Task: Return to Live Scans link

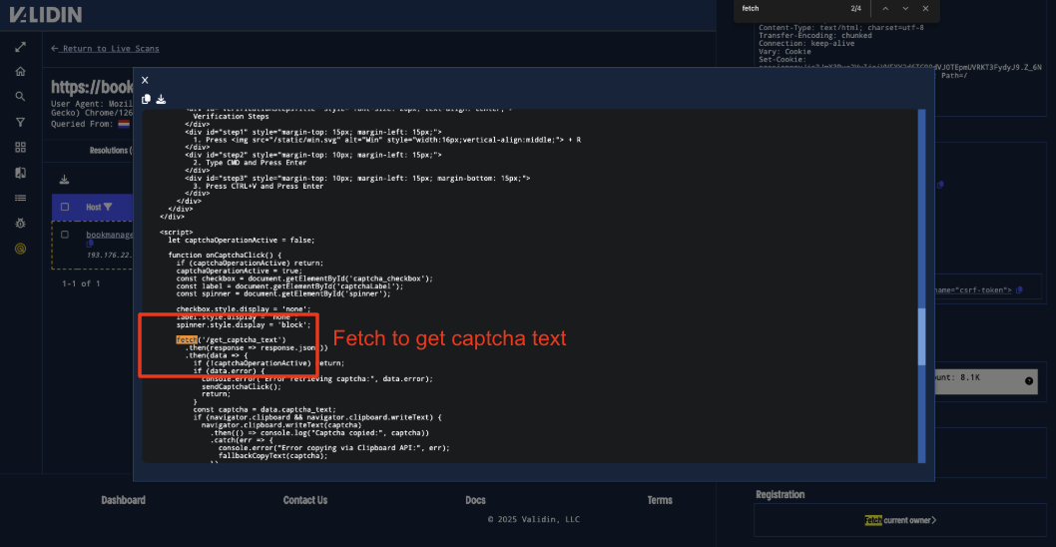Action: coord(105,49)
